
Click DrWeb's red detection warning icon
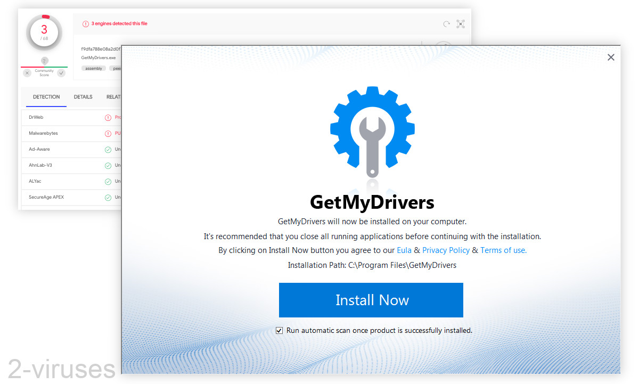108,117
